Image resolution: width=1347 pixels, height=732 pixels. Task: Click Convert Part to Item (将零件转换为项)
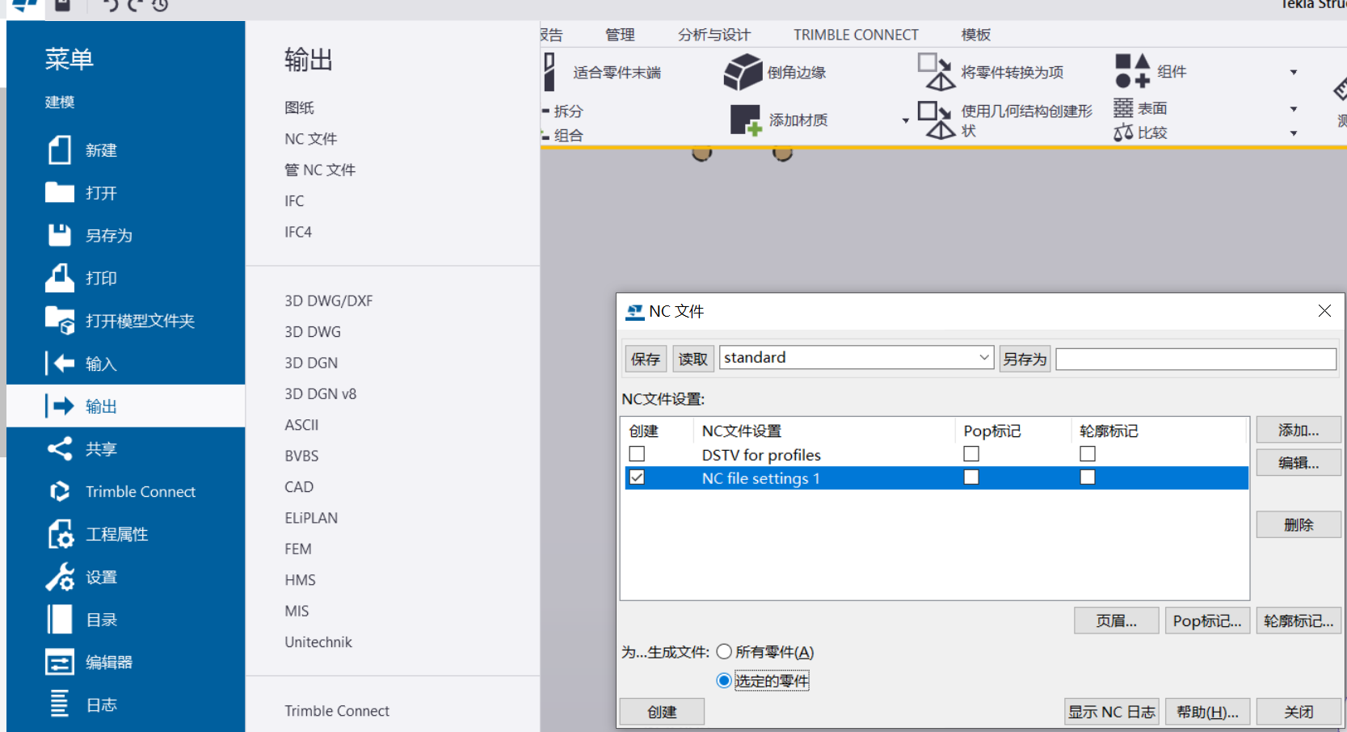pyautogui.click(x=991, y=73)
